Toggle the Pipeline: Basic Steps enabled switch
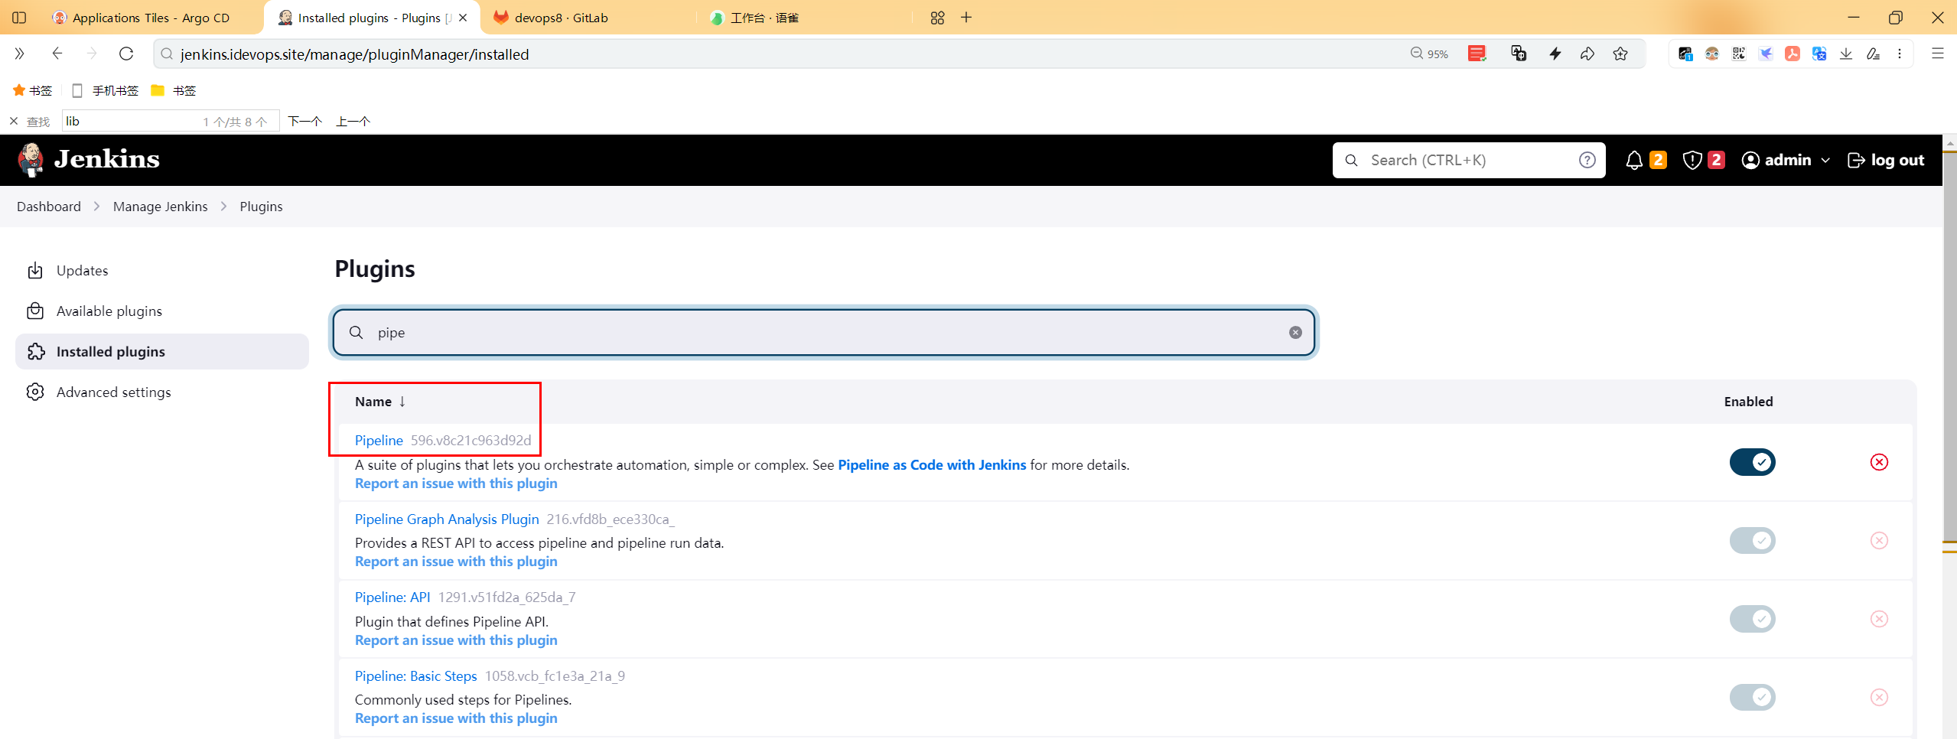This screenshot has width=1957, height=739. (x=1752, y=697)
